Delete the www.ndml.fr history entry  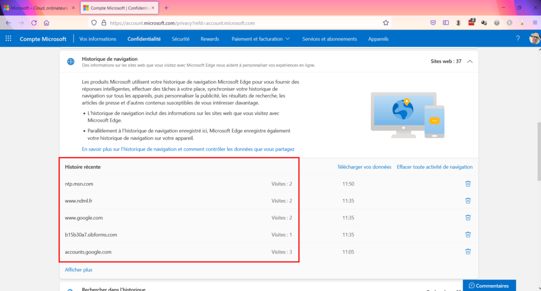coord(468,200)
